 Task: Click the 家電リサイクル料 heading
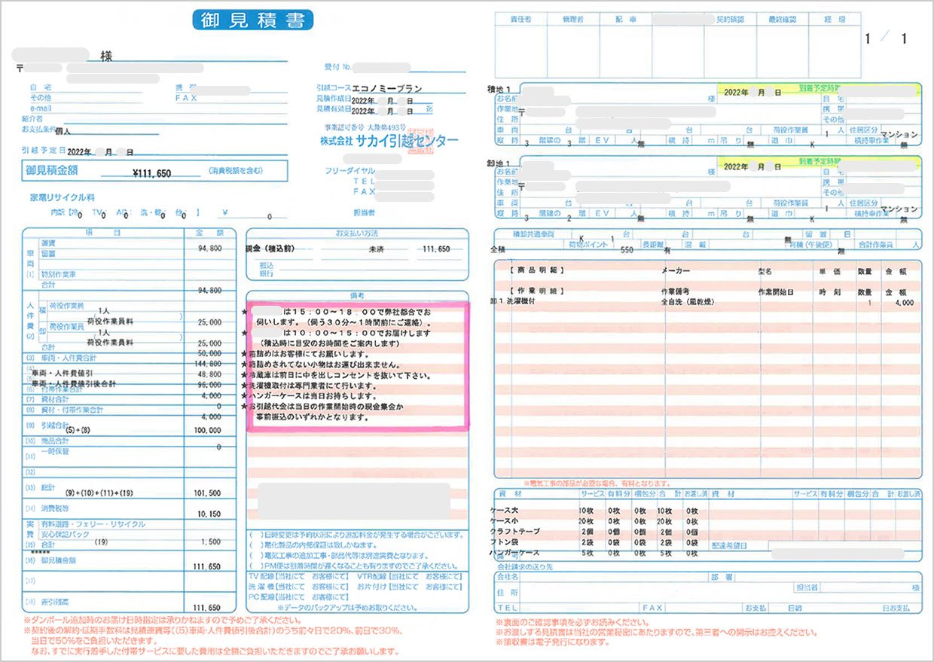(62, 197)
